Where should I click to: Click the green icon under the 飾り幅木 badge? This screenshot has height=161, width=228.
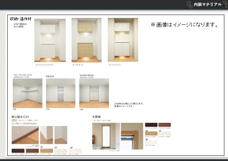[x=13, y=124]
